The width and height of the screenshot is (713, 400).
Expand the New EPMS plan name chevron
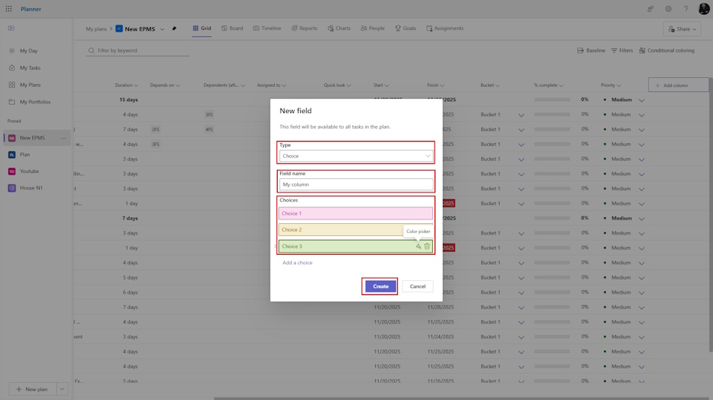pos(162,29)
